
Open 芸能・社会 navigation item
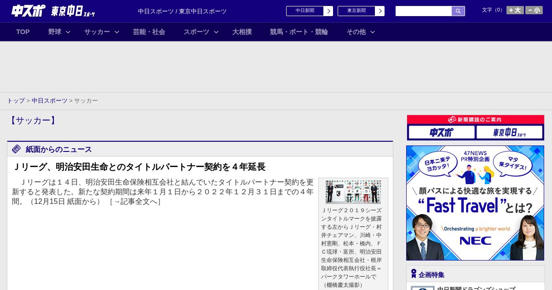tap(149, 32)
